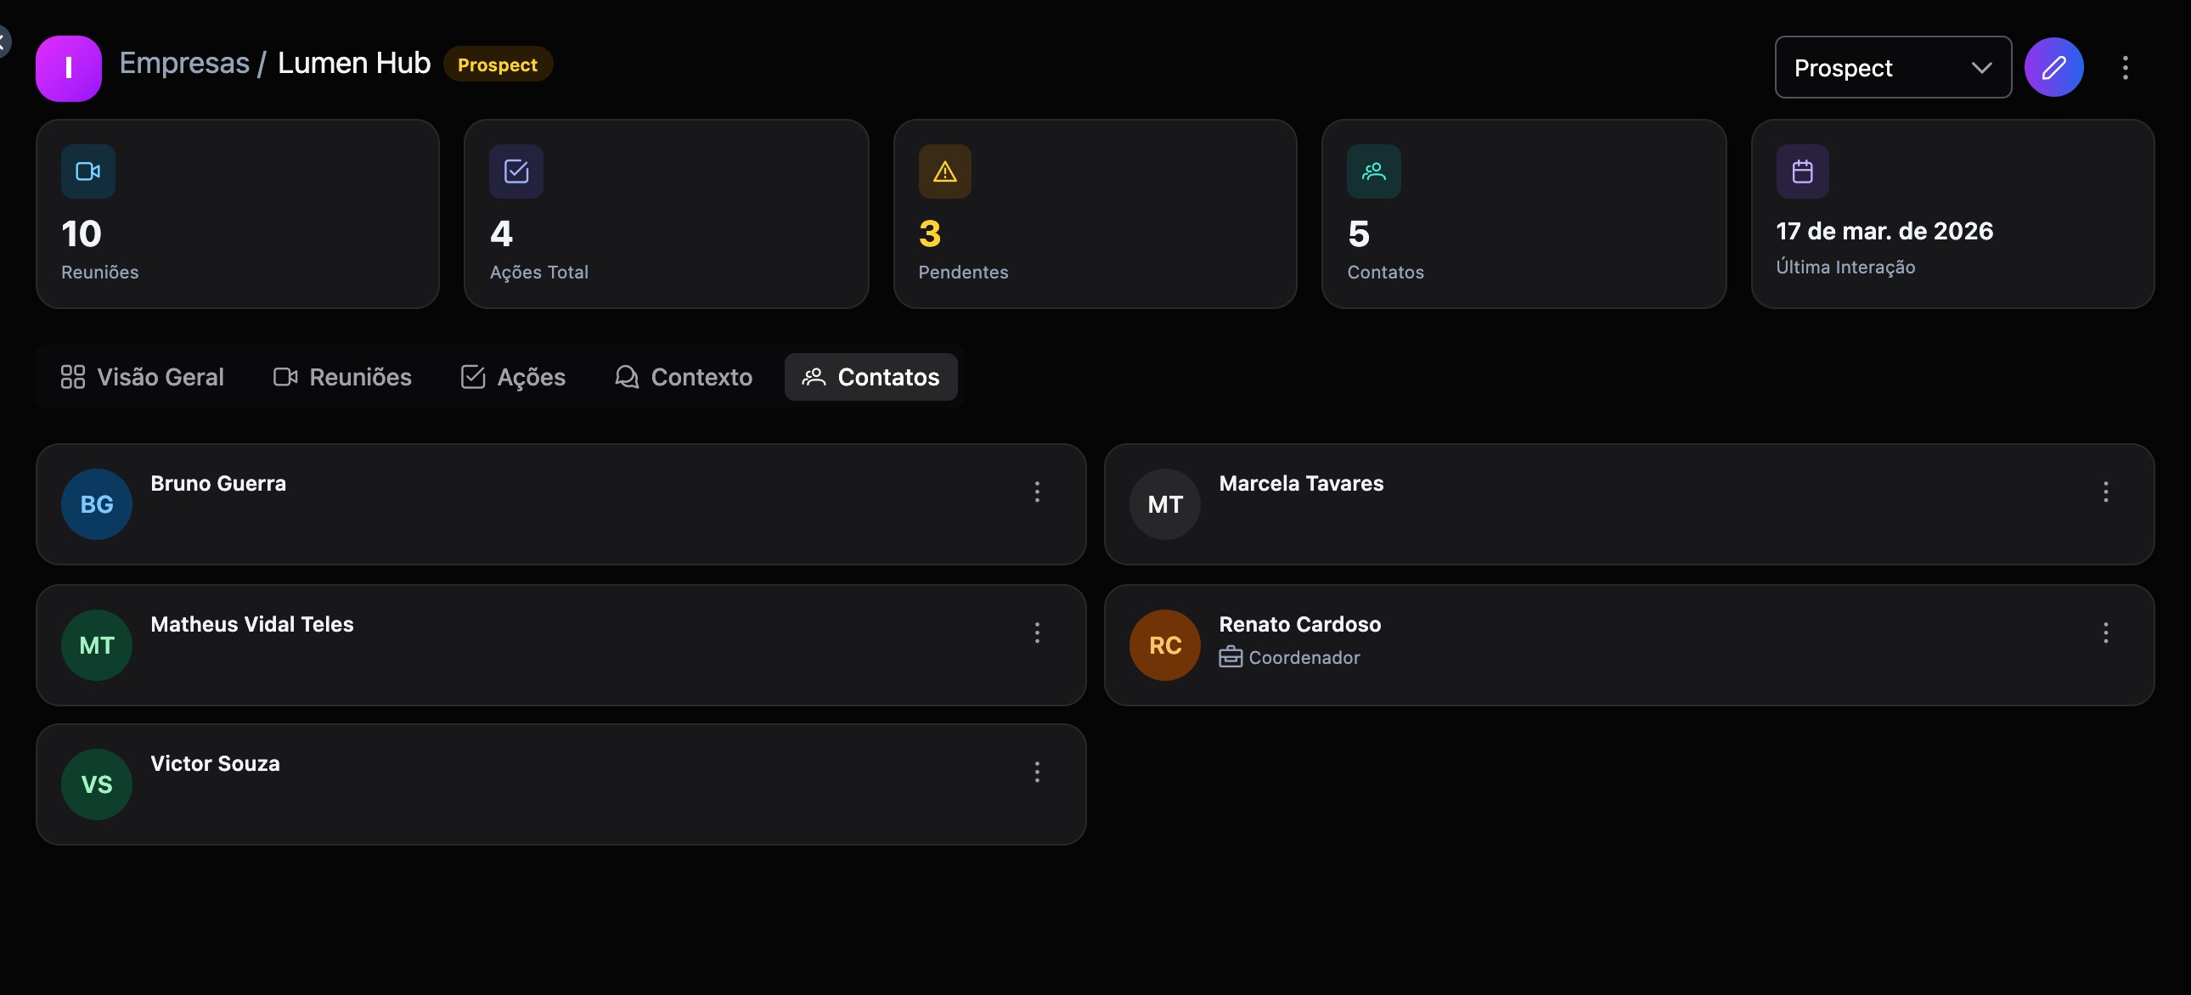The image size is (2191, 995).
Task: Open options menu for Victor Souza
Action: 1037,773
